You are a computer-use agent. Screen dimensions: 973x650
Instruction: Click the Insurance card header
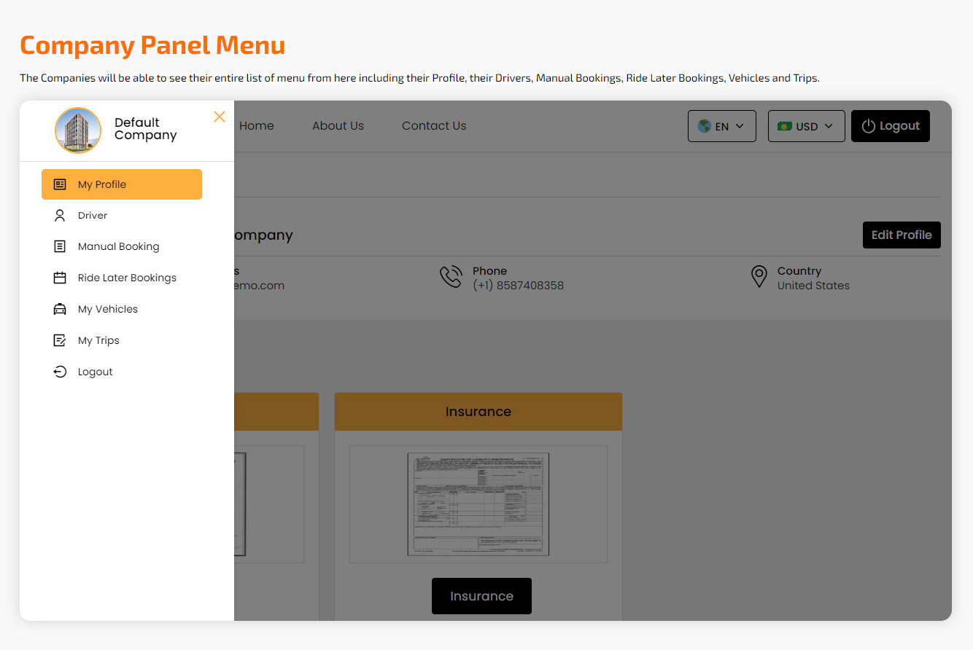point(478,412)
